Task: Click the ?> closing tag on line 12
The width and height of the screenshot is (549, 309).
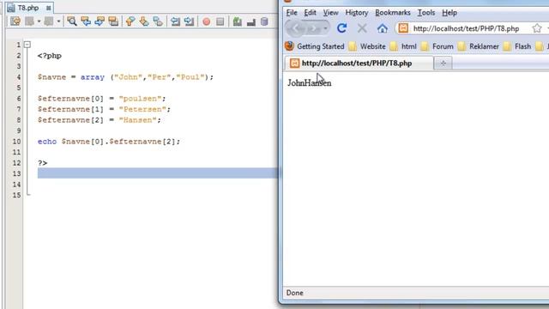Action: coord(42,163)
